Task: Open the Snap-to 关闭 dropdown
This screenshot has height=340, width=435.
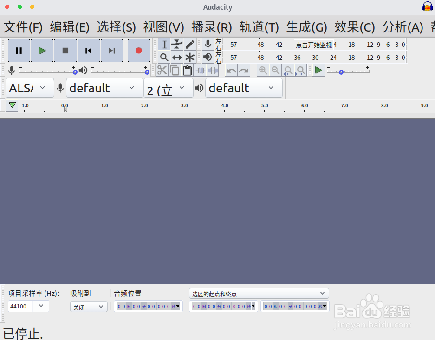Action: point(89,307)
